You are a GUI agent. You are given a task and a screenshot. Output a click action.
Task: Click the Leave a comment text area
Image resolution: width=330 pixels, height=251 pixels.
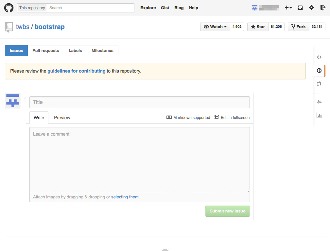point(140,159)
